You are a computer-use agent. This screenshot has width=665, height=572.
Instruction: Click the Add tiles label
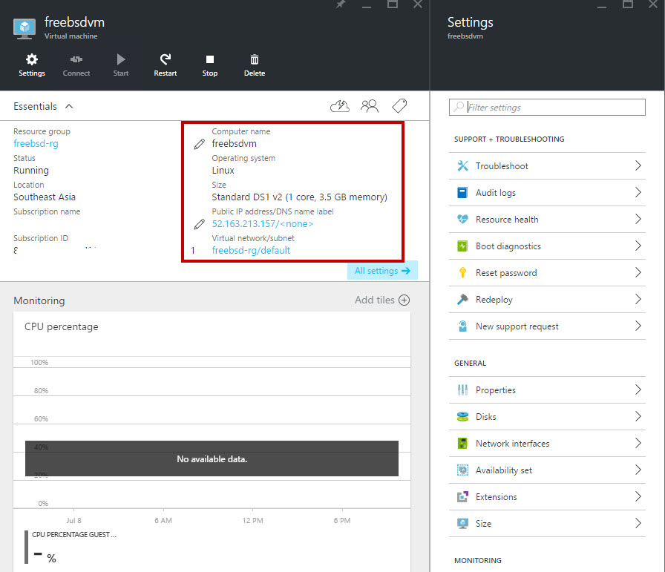pyautogui.click(x=375, y=300)
